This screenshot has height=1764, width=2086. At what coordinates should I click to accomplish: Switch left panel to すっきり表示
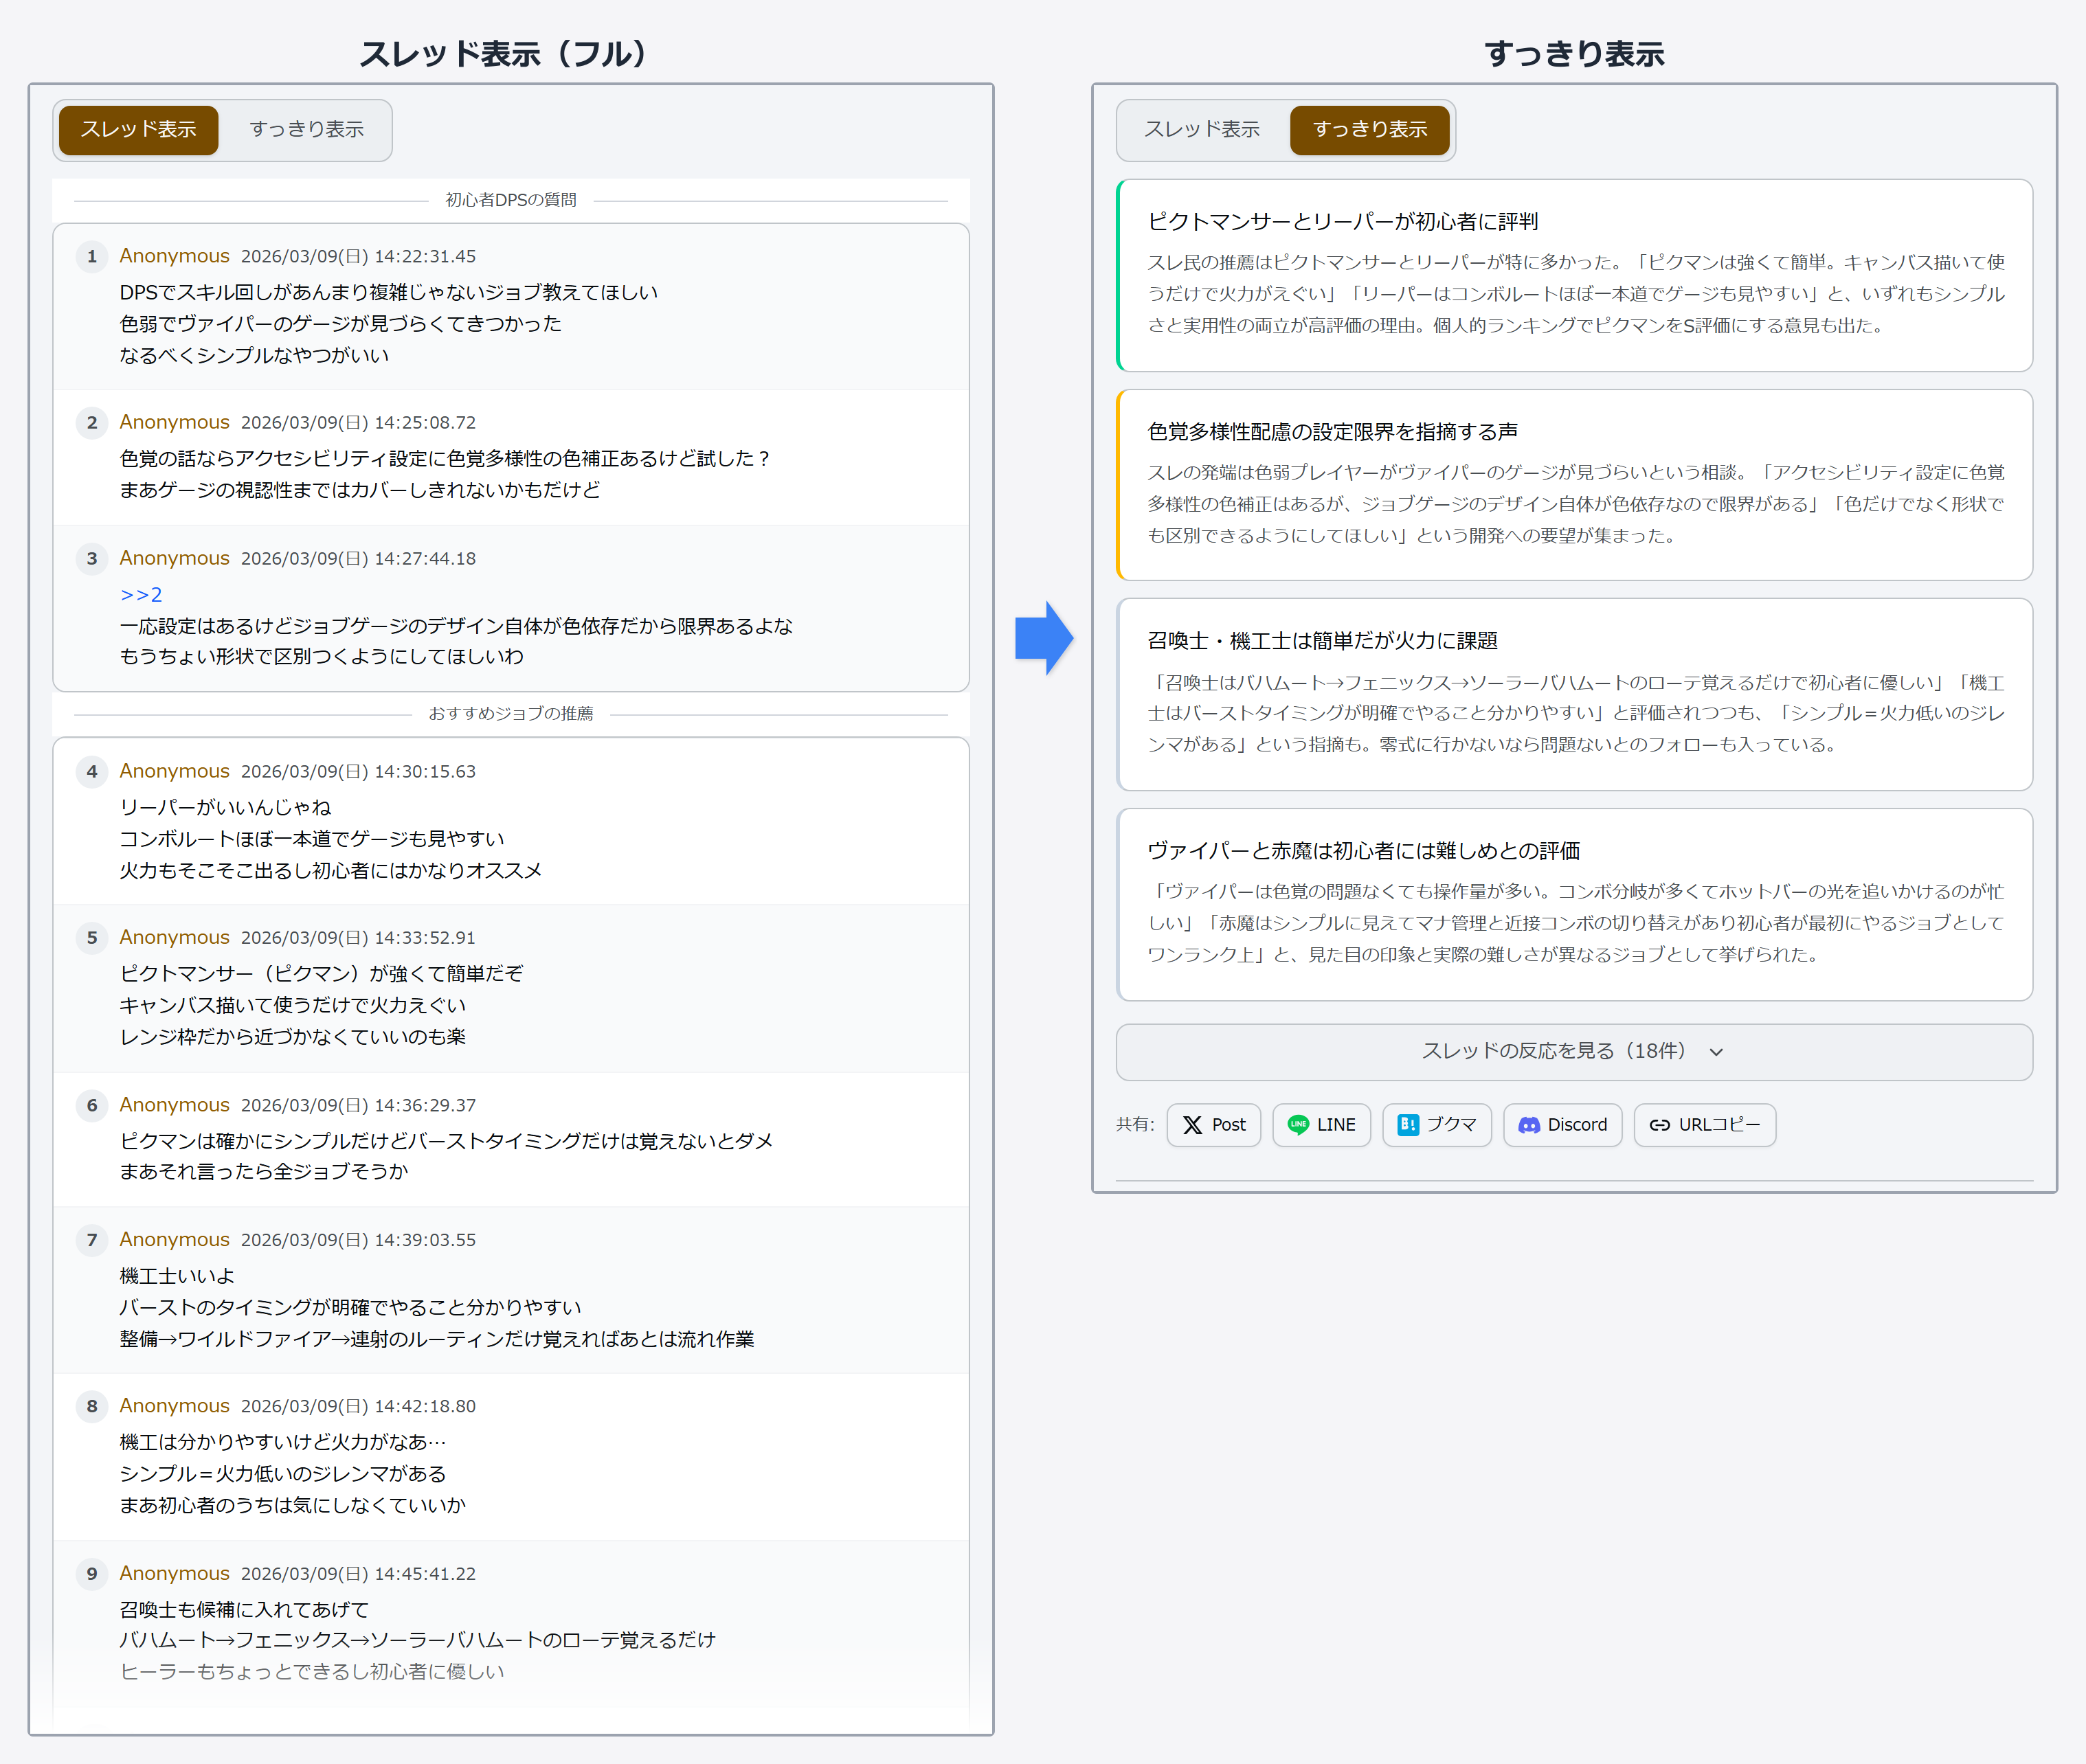tap(306, 130)
